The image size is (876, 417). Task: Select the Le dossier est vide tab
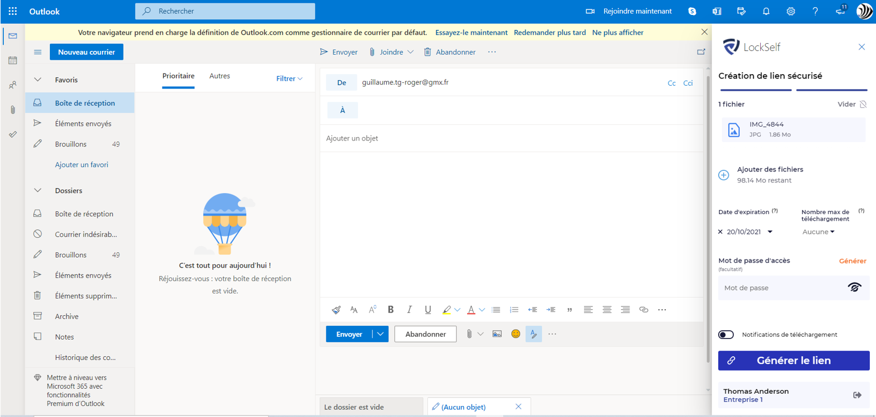tap(371, 407)
